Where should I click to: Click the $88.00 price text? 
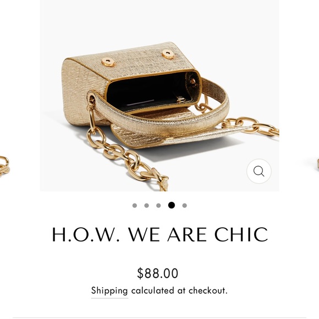point(158,273)
